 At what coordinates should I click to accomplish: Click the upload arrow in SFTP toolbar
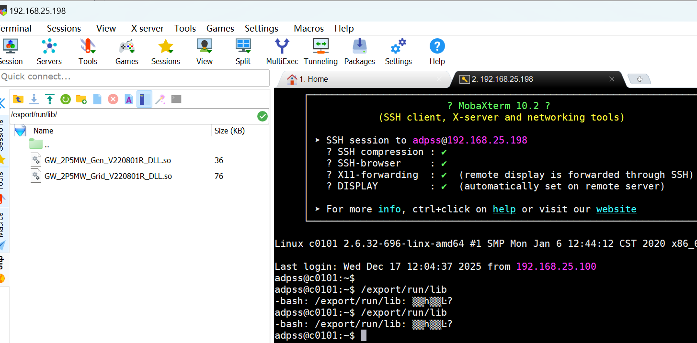[50, 99]
